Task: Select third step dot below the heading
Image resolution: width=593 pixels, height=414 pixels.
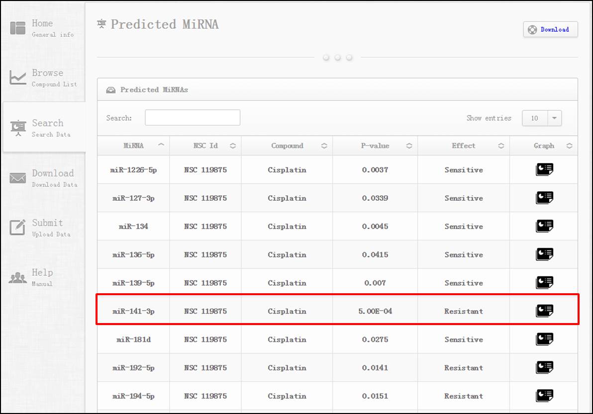Action: (349, 58)
